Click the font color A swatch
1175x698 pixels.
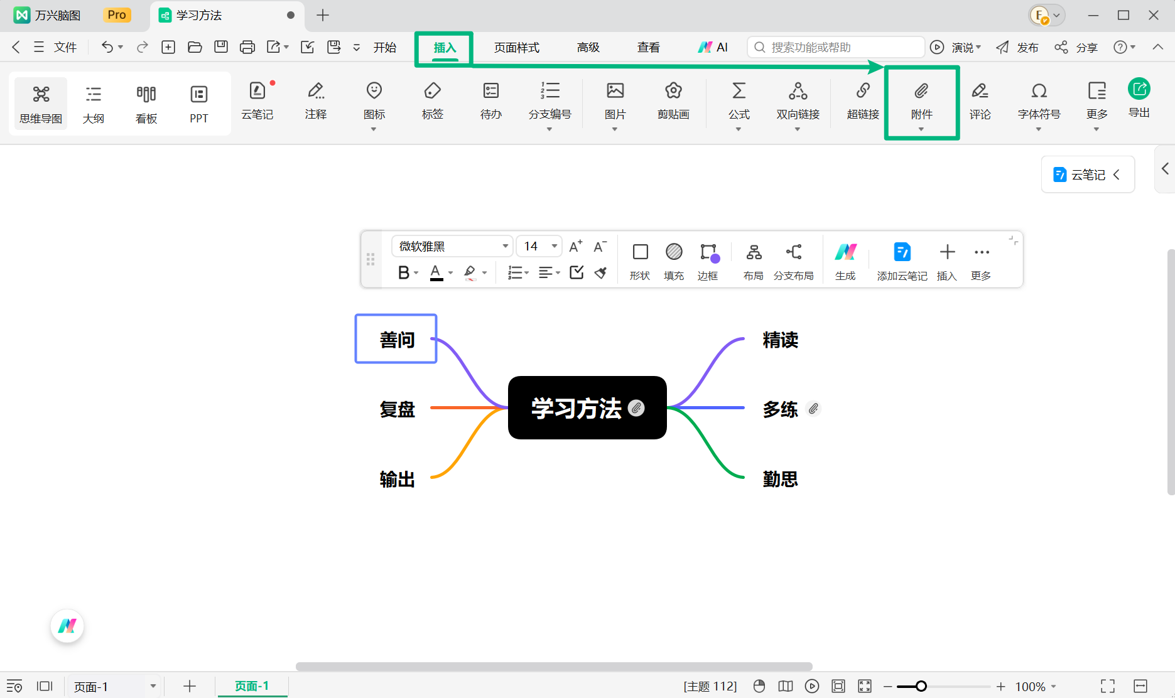pyautogui.click(x=436, y=272)
